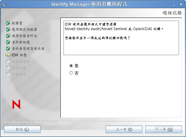Click the completed-step icon for 資料庫組態
Viewport: 186px width, 137px height.
click(x=8, y=42)
